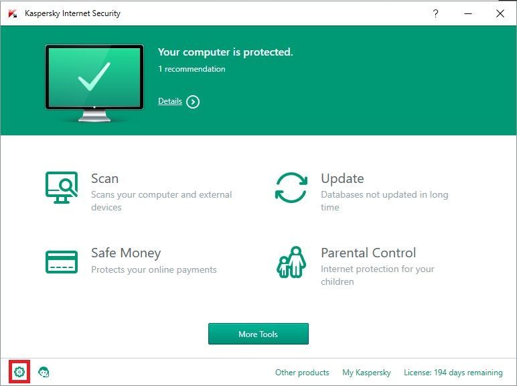Click the Scan monitor-magnifier icon
The height and width of the screenshot is (386, 517).
[62, 188]
